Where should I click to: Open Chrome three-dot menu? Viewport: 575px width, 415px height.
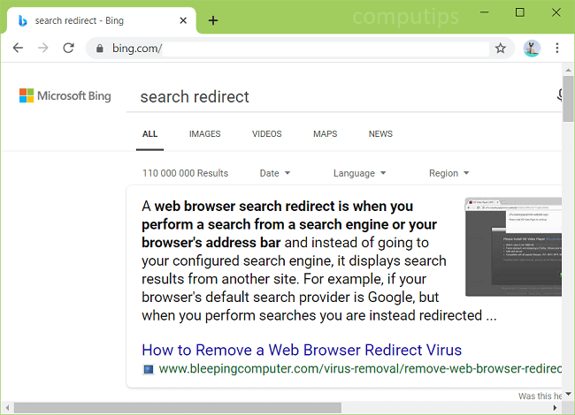(x=557, y=49)
